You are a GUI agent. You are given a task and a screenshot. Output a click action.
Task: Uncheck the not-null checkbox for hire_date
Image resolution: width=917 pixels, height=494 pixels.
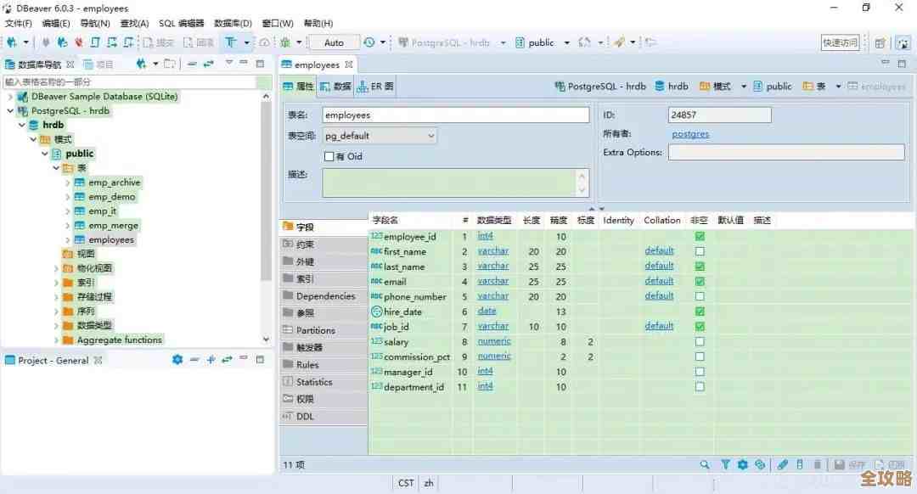tap(700, 312)
